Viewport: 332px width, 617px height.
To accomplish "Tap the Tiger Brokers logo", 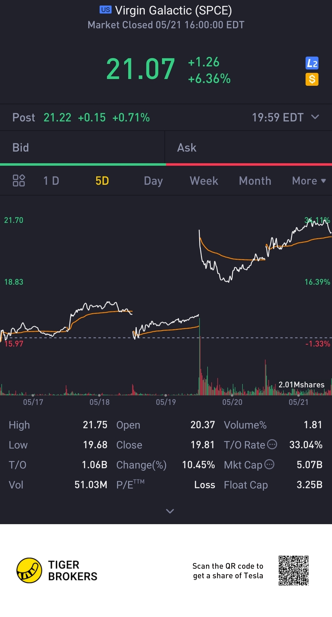I will [29, 570].
